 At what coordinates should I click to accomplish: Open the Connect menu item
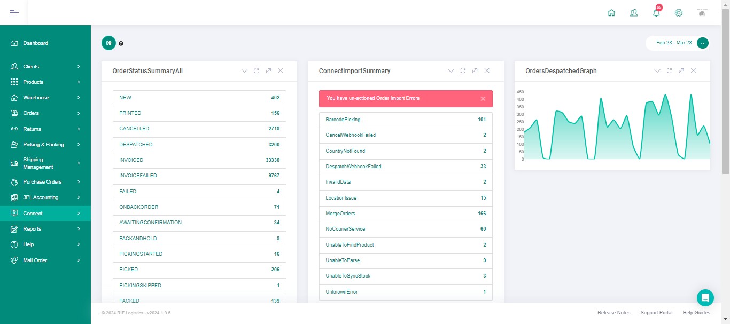[45, 214]
